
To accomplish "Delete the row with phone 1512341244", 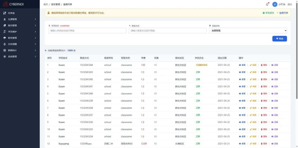I will coord(264,65).
